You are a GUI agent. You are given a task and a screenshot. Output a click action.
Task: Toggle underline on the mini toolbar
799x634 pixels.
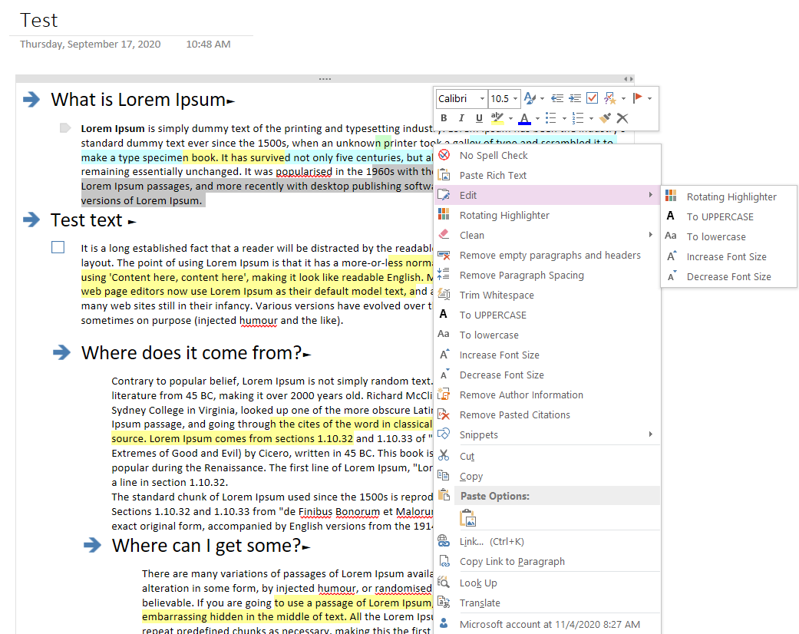point(478,117)
